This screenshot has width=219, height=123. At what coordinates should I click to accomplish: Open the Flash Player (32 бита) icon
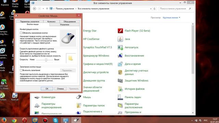pyautogui.click(x=120, y=31)
